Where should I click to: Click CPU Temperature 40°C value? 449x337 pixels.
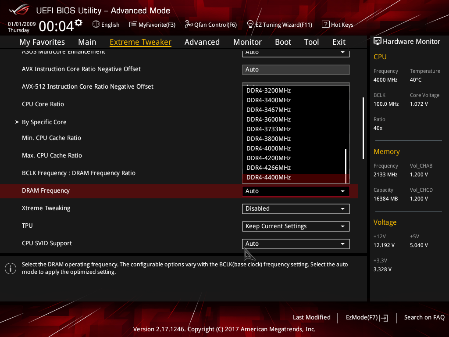(x=416, y=80)
